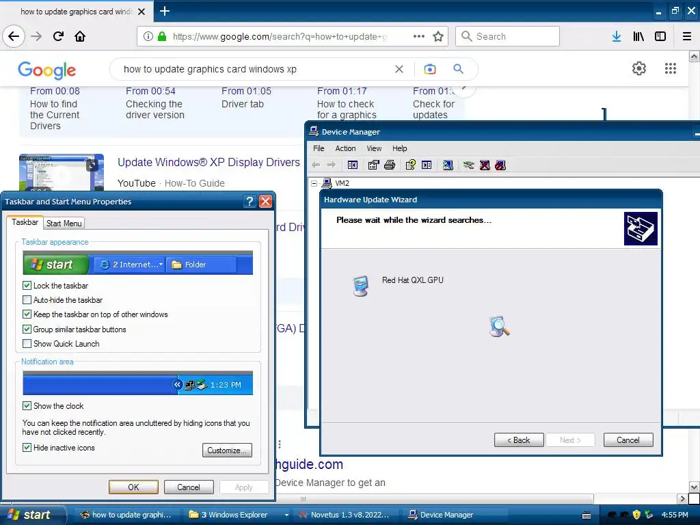Click the Firefox Search input field
Screen dimensions: 700x525
pyautogui.click(x=507, y=36)
